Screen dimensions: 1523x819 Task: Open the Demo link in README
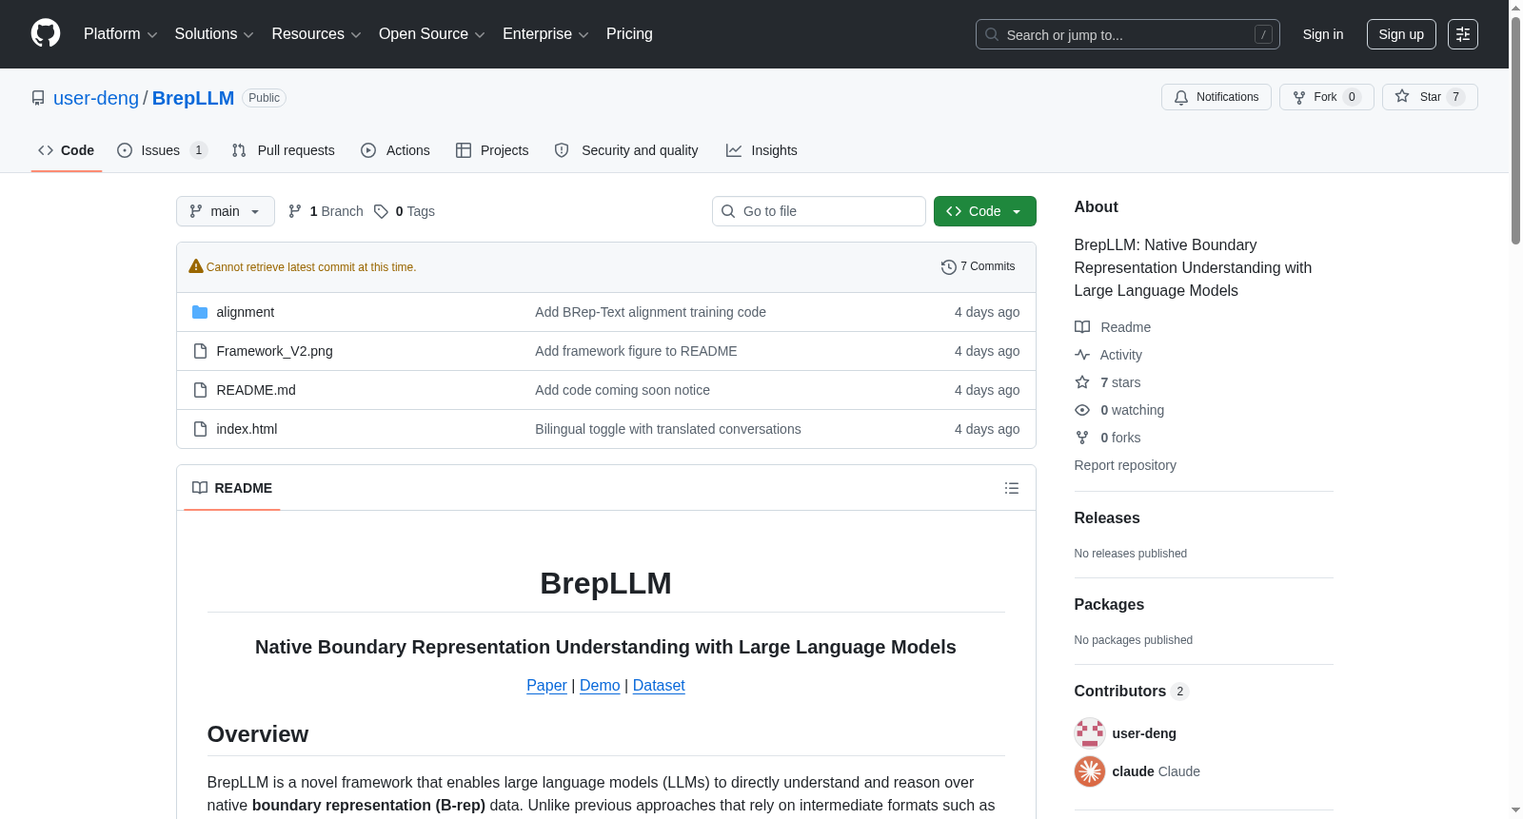point(600,685)
